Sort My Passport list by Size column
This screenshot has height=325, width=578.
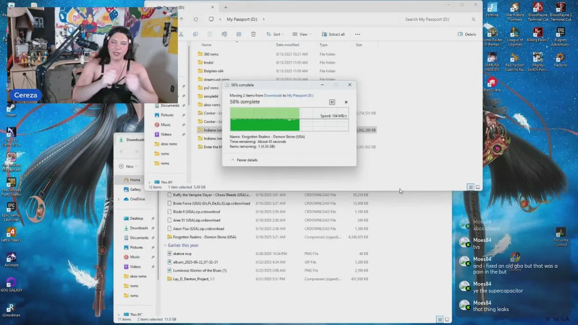tap(359, 45)
